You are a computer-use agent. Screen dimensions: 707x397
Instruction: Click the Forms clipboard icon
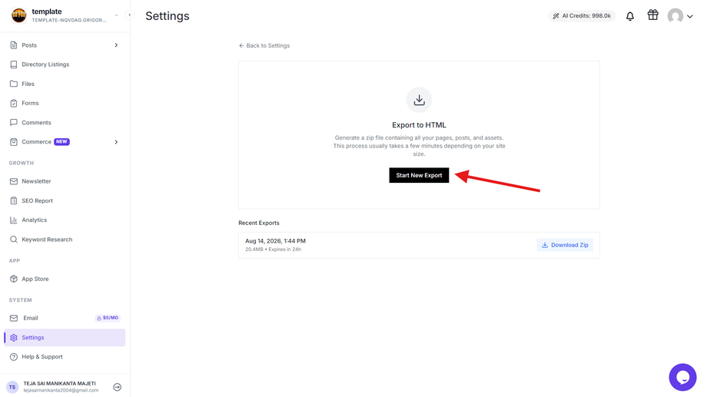[x=14, y=103]
